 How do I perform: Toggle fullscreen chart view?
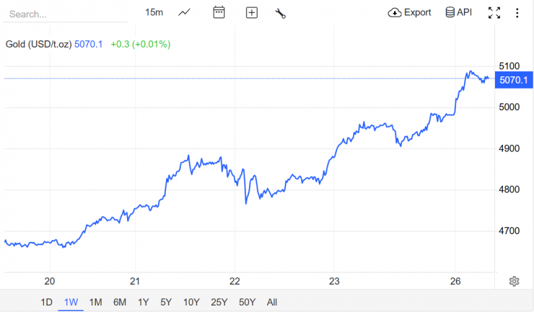click(494, 13)
